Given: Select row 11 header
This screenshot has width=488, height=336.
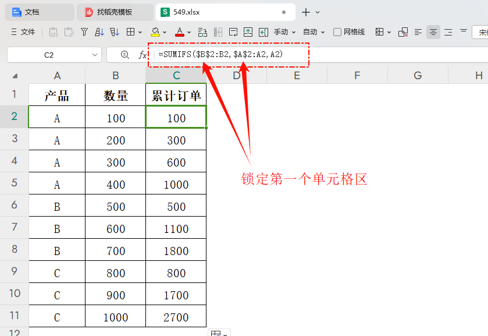Looking at the screenshot, I should pos(15,316).
